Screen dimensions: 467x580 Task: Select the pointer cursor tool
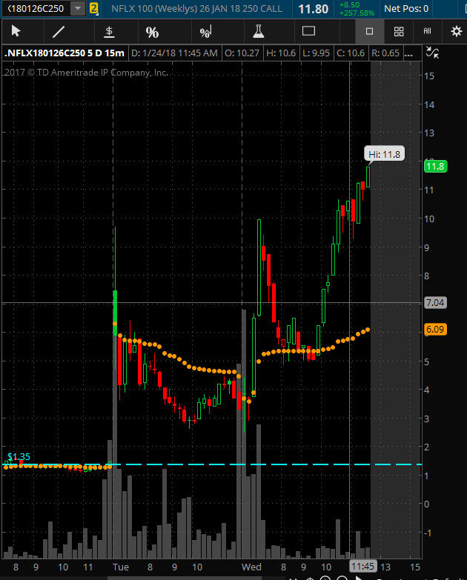click(16, 31)
